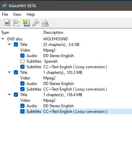Open the View menu
This screenshot has width=132, height=144.
tap(17, 14)
